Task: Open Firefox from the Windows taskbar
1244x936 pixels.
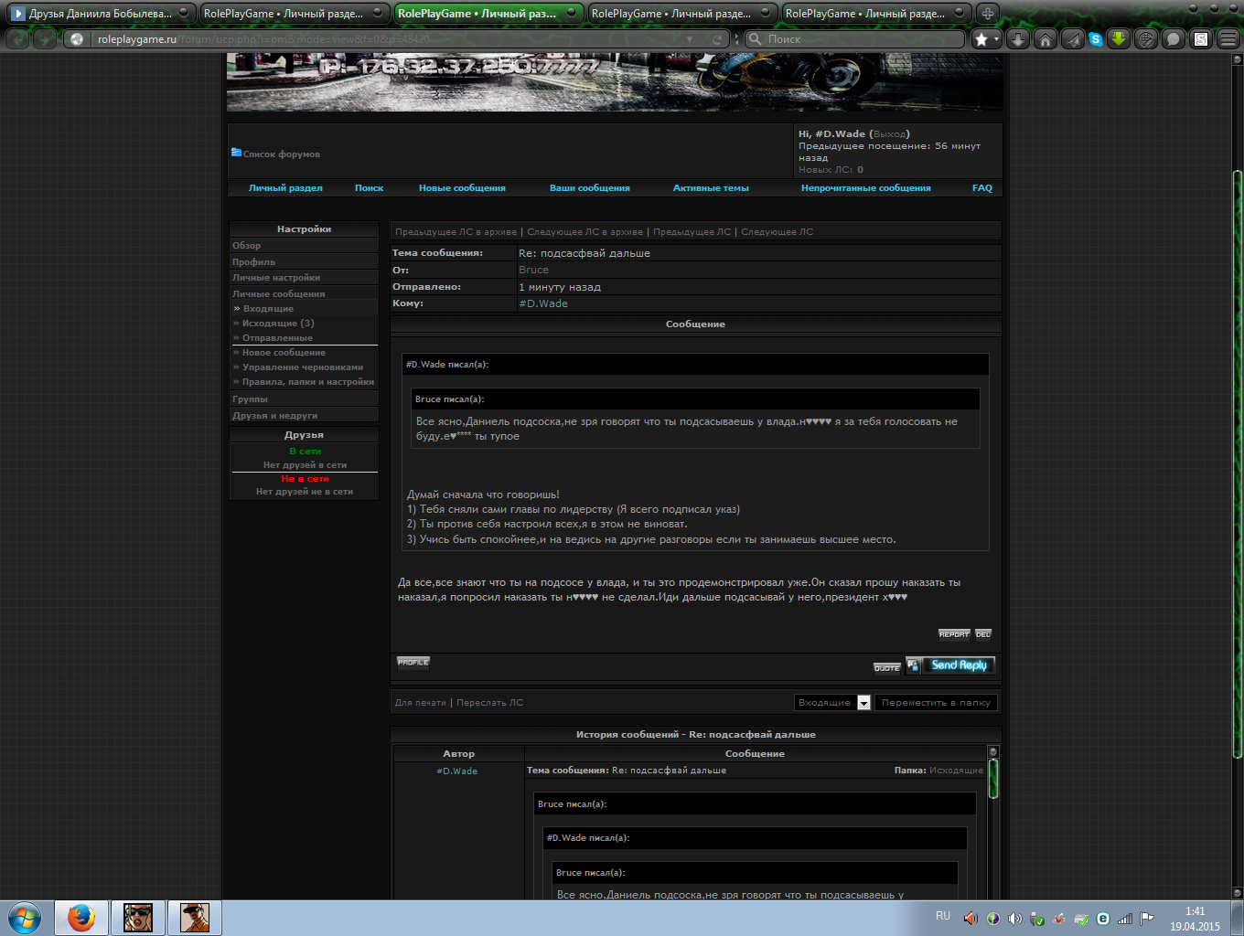Action: click(x=81, y=917)
